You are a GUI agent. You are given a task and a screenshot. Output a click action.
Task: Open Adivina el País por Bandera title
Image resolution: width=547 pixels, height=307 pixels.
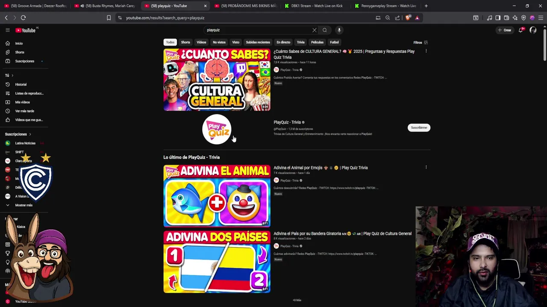[342, 234]
